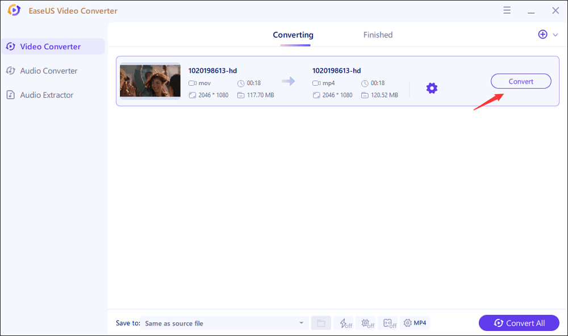Image resolution: width=568 pixels, height=336 pixels.
Task: Toggle the auto shutdown option
Action: (366, 323)
